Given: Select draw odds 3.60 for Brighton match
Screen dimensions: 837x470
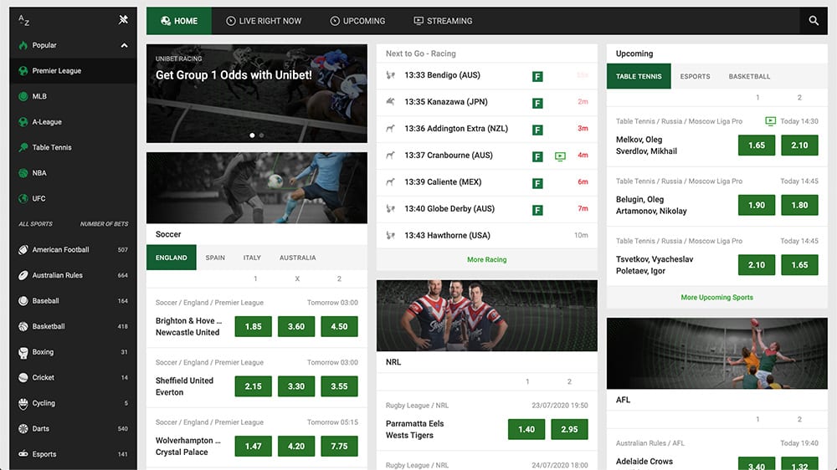Looking at the screenshot, I should (296, 326).
